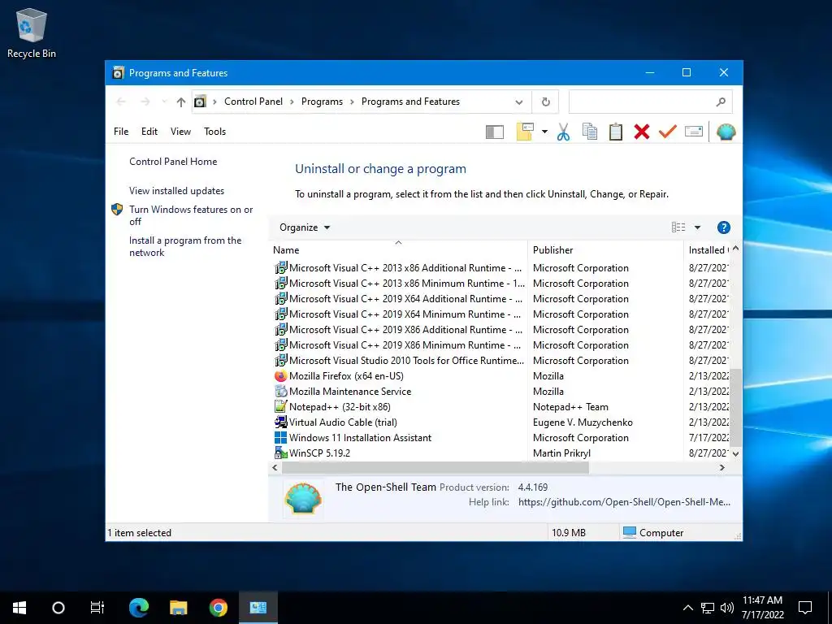Open the view options dropdown arrow

[697, 227]
